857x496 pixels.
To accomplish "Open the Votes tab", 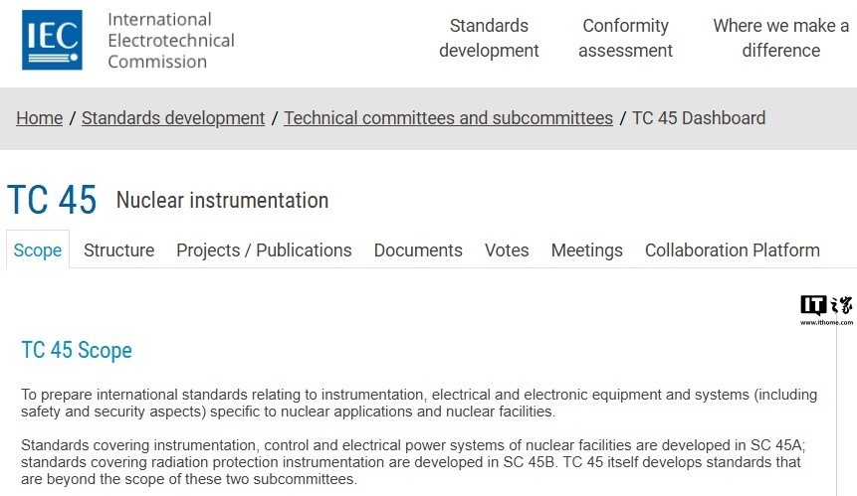I will [x=507, y=249].
